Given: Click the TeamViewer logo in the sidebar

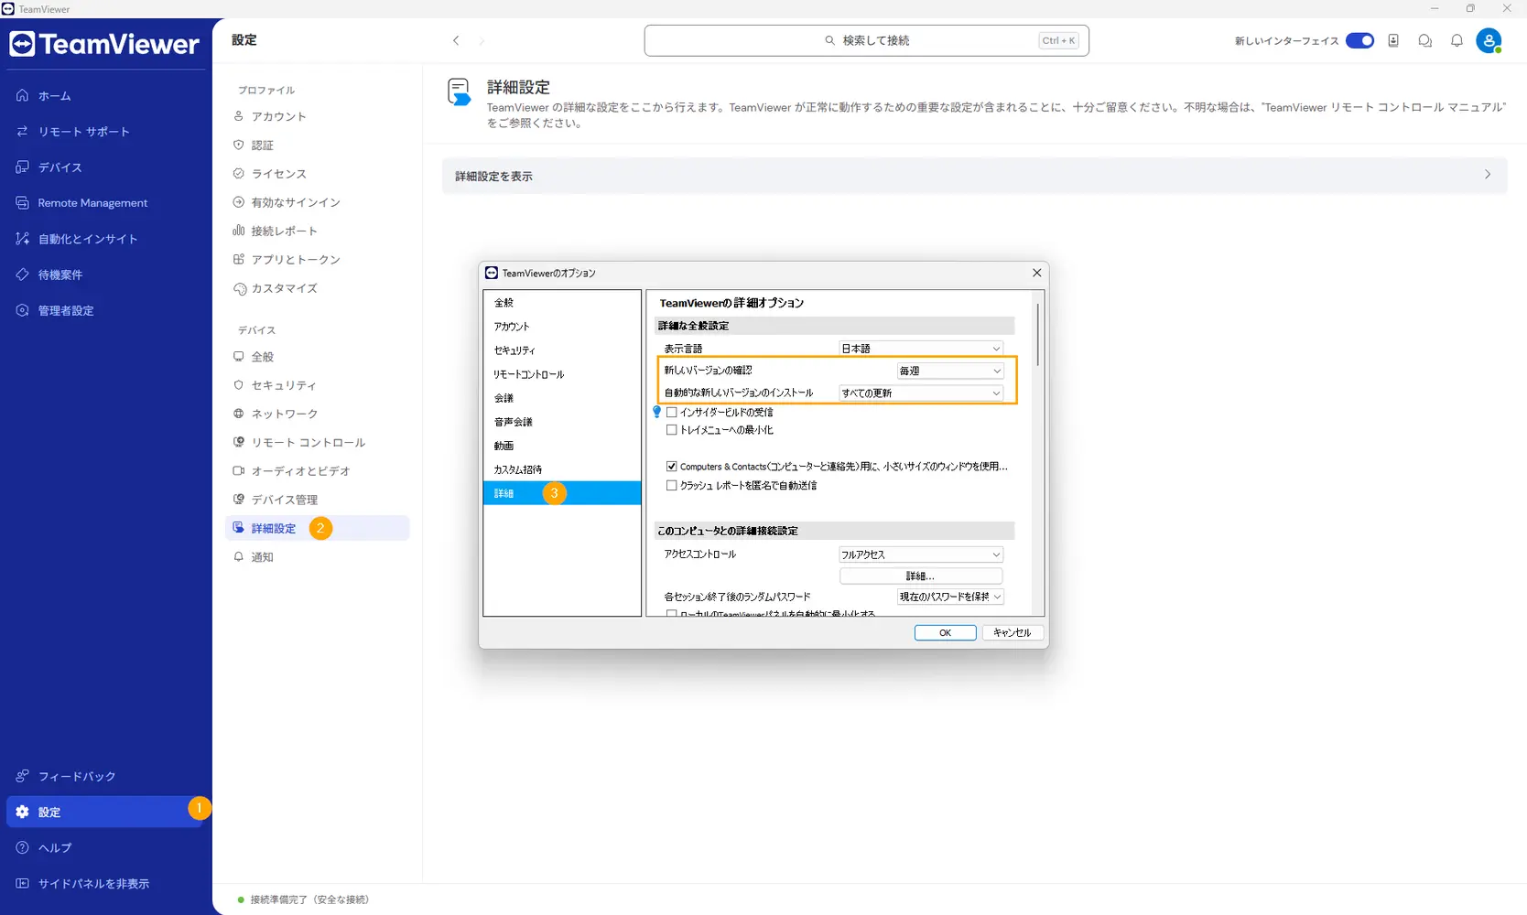Looking at the screenshot, I should click(x=104, y=44).
